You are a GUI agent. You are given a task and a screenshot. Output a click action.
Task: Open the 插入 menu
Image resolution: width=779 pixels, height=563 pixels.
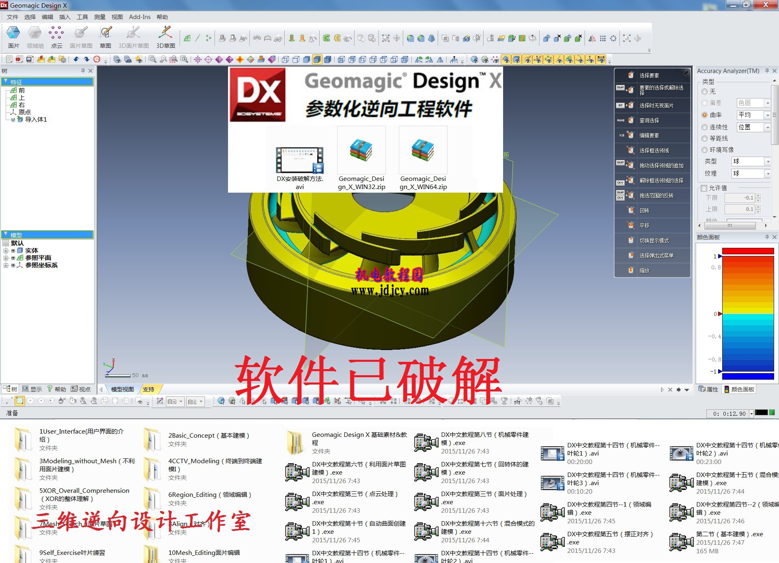65,17
